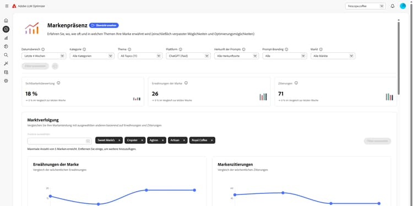Open the search magnifier icon in sidebar

(6, 55)
